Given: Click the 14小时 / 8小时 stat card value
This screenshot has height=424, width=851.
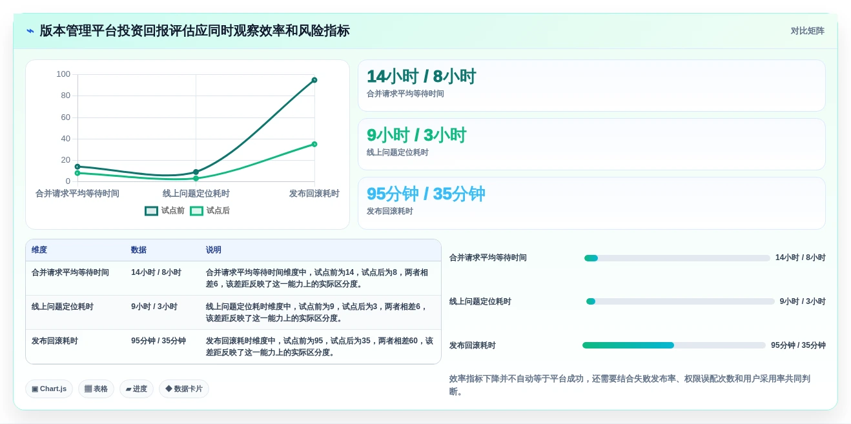Looking at the screenshot, I should tap(421, 77).
